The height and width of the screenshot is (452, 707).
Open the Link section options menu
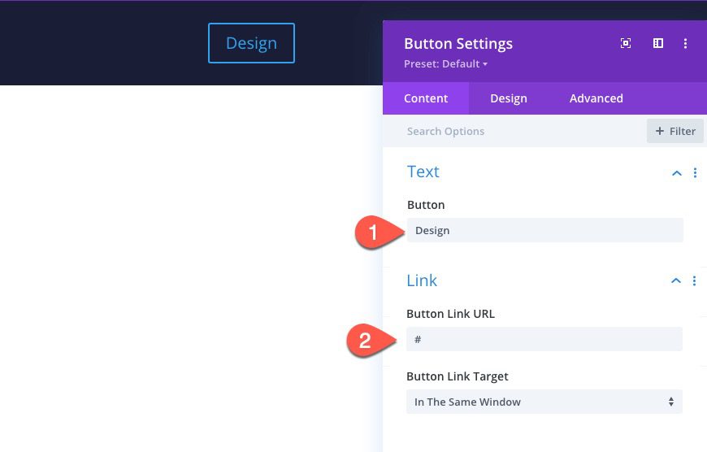694,280
